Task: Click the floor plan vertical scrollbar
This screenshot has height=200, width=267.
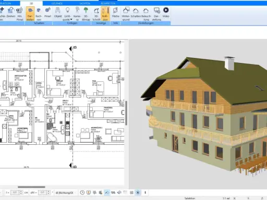Action: 126,113
